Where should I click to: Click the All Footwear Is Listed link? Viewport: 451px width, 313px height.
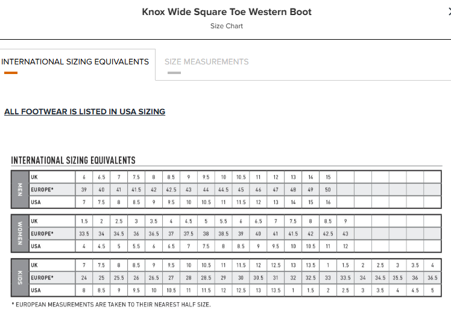pyautogui.click(x=84, y=112)
